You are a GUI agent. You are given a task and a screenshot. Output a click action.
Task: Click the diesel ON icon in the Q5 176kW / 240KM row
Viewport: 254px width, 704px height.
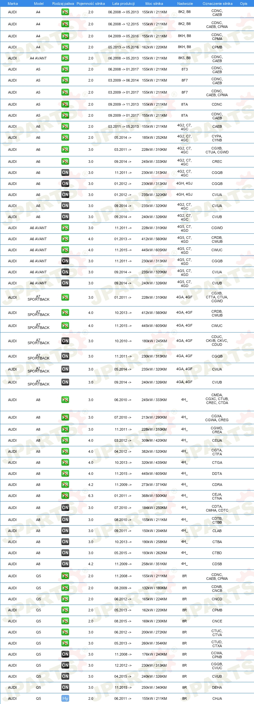point(65,654)
